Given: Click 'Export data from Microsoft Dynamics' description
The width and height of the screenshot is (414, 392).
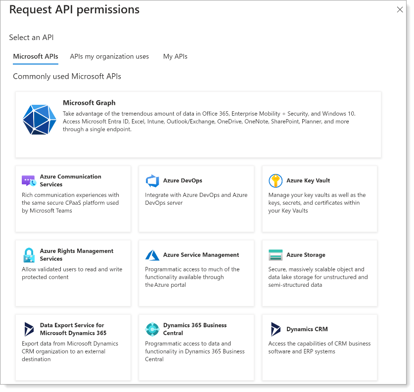Looking at the screenshot, I should click(x=70, y=351).
